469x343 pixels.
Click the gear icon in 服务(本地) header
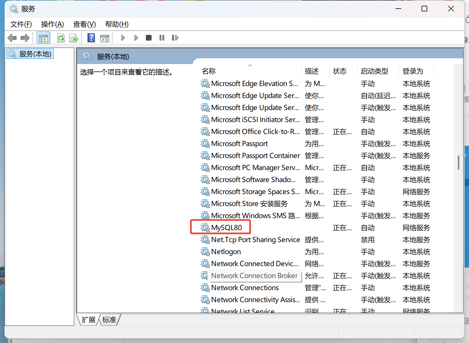(x=88, y=56)
